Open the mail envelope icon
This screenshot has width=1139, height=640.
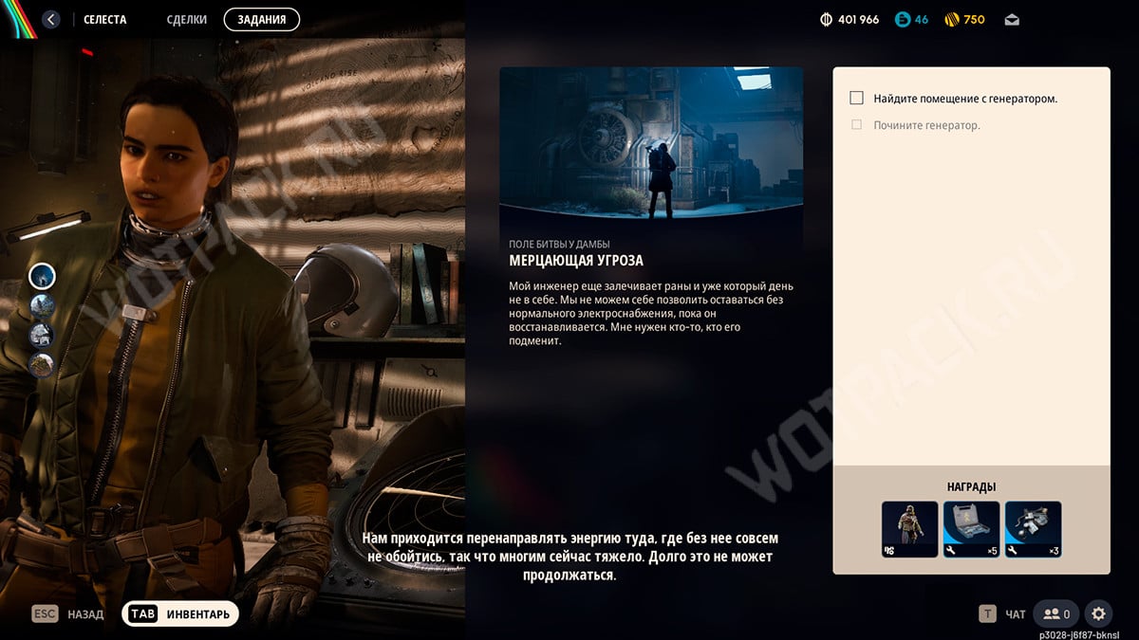pyautogui.click(x=1012, y=19)
